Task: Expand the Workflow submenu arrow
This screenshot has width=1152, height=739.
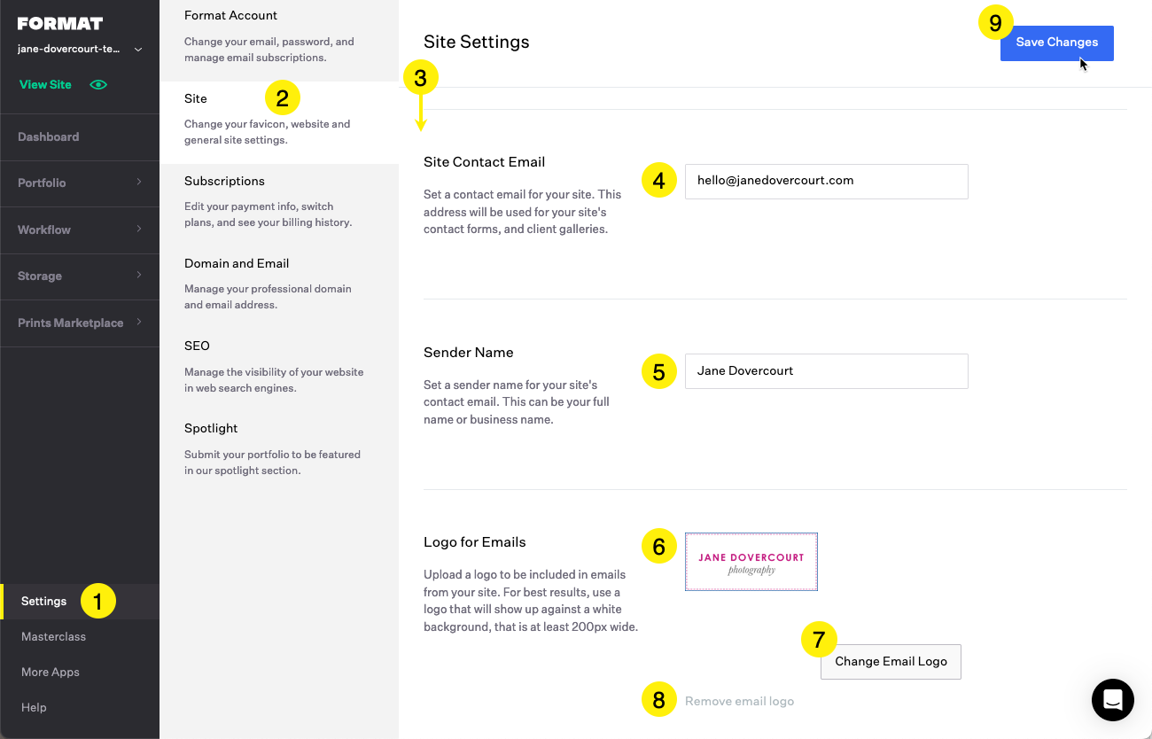Action: 139,229
